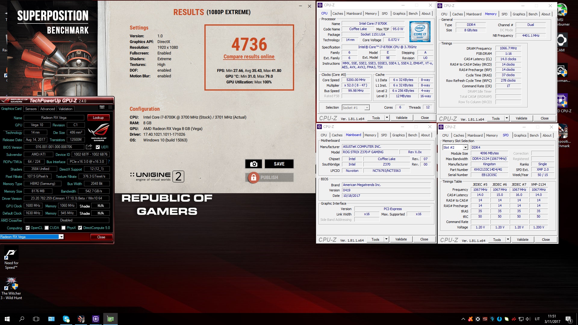Switch to CPU-Z via its purple taskbar icon

(x=96, y=319)
